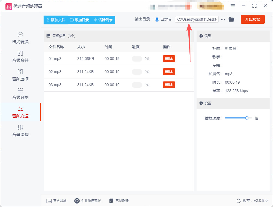Viewport: 273px width, 207px height.
Task: Open the hamburger menu in title bar
Action: 233,6
